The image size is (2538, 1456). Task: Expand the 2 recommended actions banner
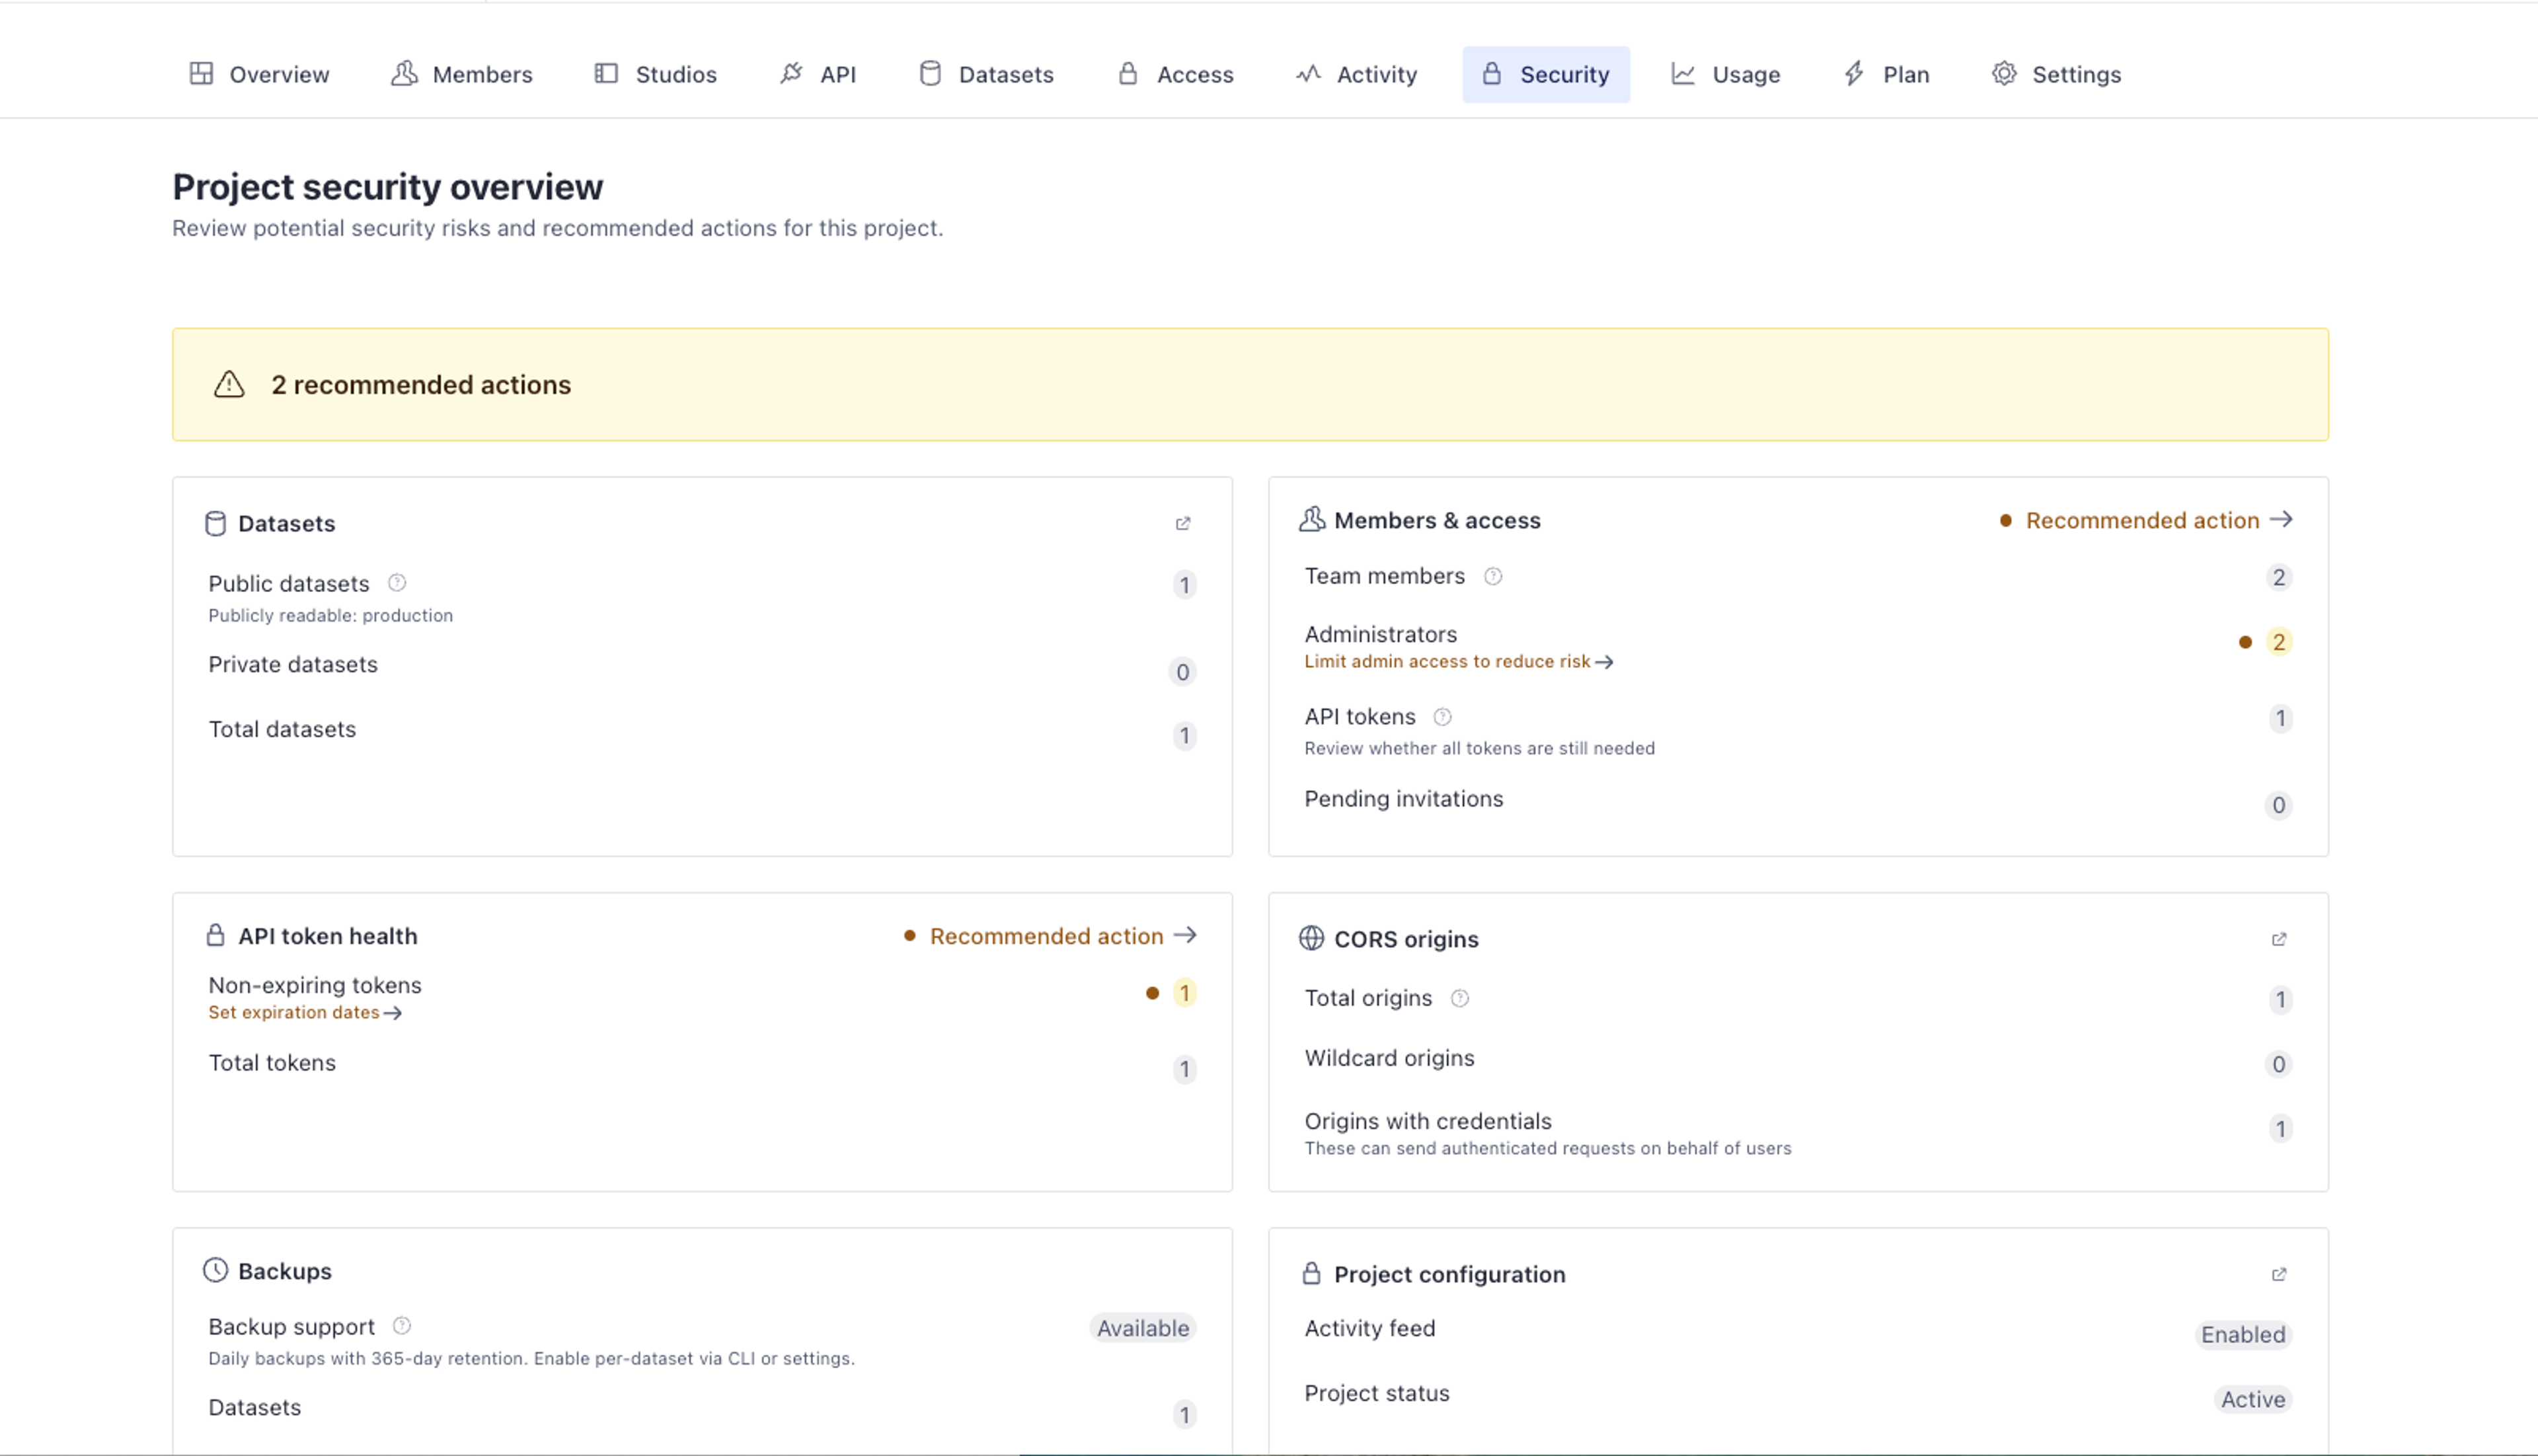tap(1249, 384)
